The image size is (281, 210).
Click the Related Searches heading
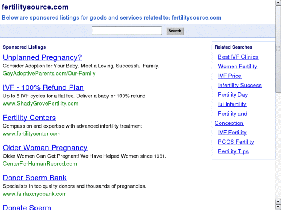[233, 47]
